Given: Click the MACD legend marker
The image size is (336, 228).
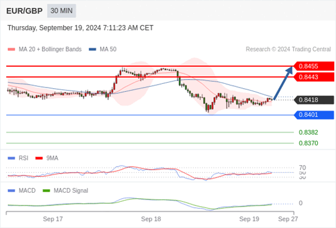Looking at the screenshot, I should [x=12, y=191].
